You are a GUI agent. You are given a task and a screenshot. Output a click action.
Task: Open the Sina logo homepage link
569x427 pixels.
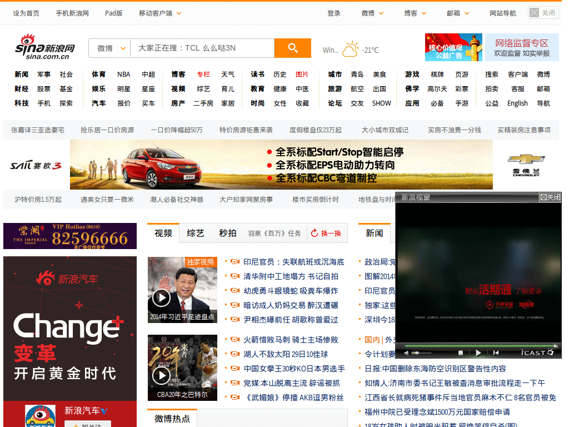click(x=45, y=47)
